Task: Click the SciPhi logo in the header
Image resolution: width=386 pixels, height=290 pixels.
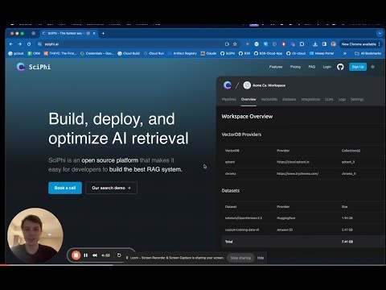Action: [34, 67]
